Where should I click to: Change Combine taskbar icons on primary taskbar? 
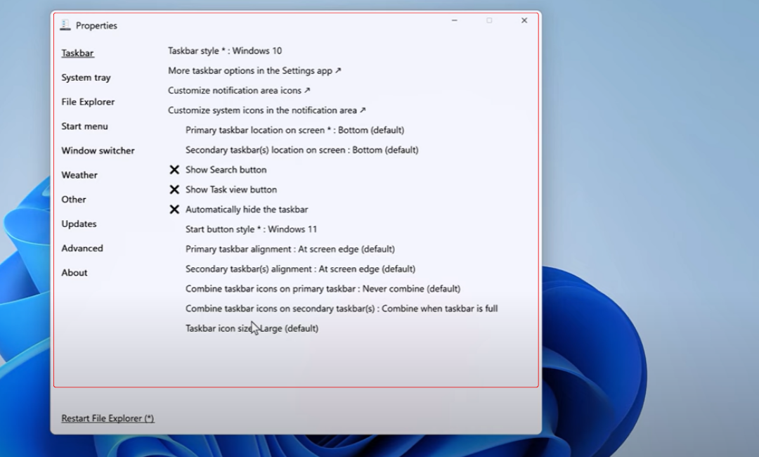click(x=323, y=288)
